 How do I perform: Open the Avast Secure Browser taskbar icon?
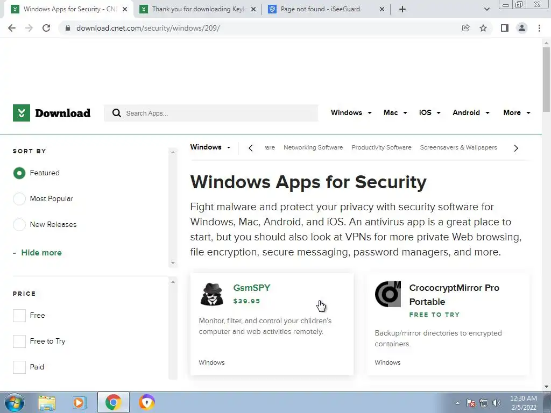tap(147, 402)
